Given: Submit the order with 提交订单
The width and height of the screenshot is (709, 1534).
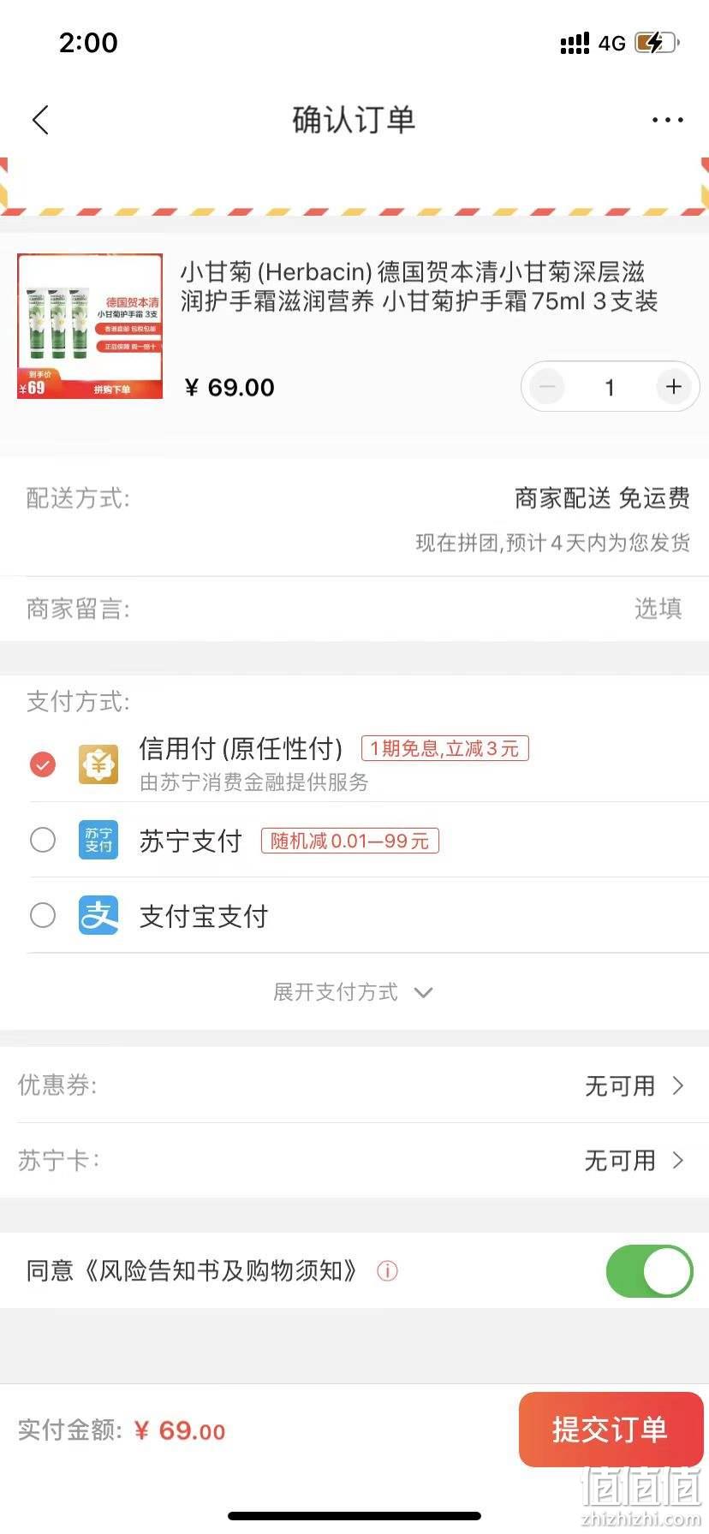Looking at the screenshot, I should click(611, 1429).
